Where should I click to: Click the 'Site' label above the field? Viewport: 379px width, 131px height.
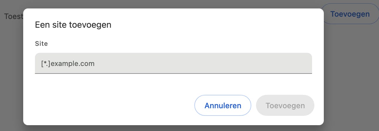point(41,44)
